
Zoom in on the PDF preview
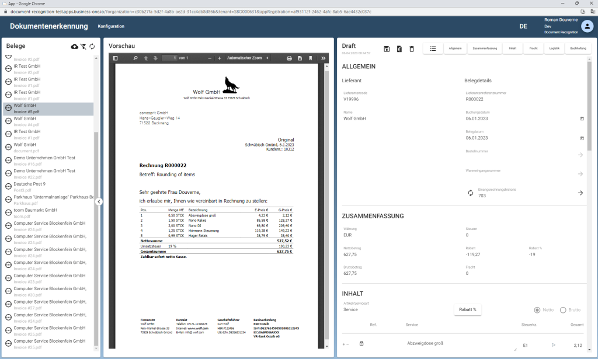click(x=220, y=58)
